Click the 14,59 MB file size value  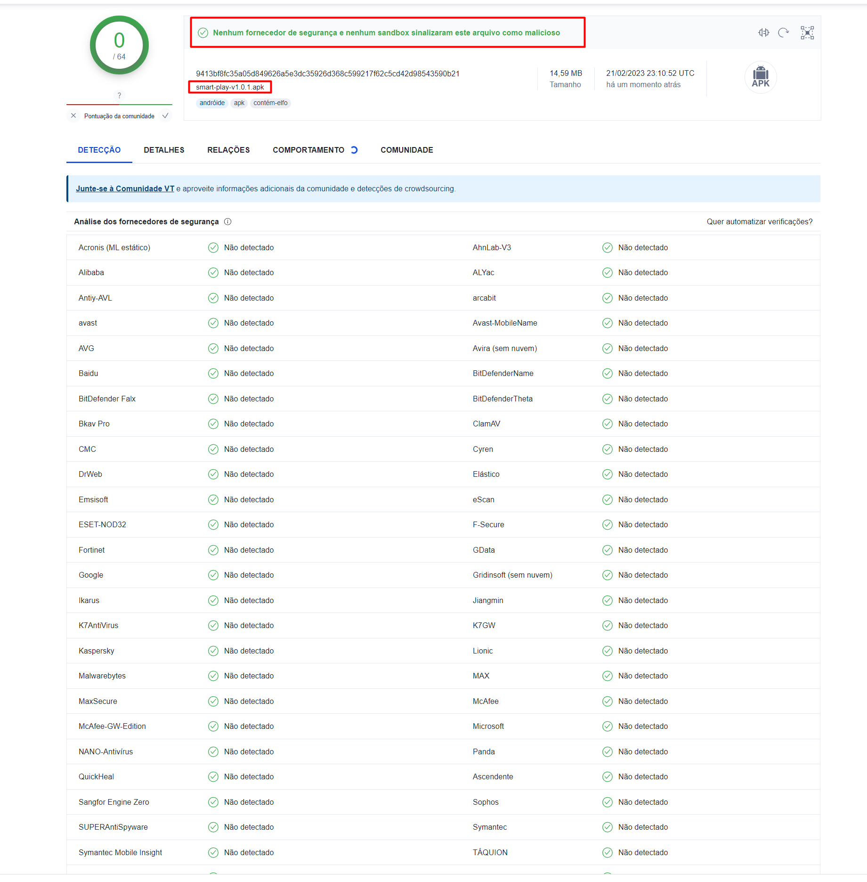pyautogui.click(x=566, y=73)
